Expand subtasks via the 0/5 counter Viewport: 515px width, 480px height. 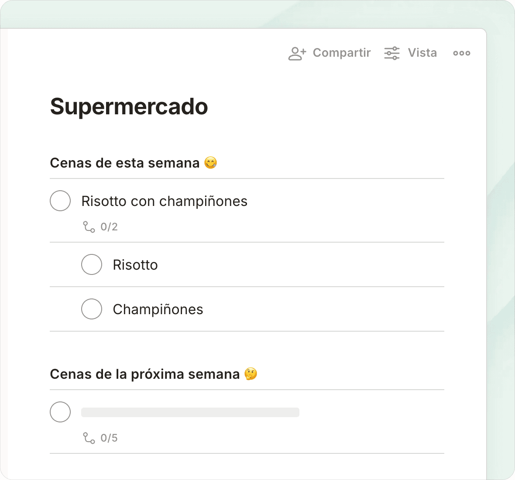[x=109, y=438]
